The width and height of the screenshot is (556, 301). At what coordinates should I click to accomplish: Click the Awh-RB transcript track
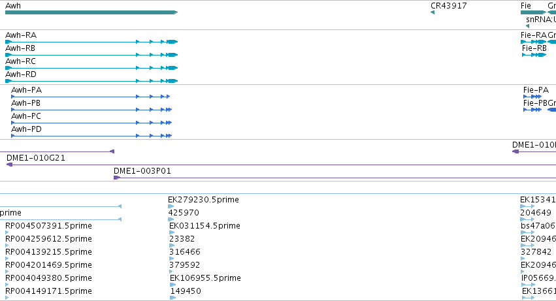coord(91,55)
